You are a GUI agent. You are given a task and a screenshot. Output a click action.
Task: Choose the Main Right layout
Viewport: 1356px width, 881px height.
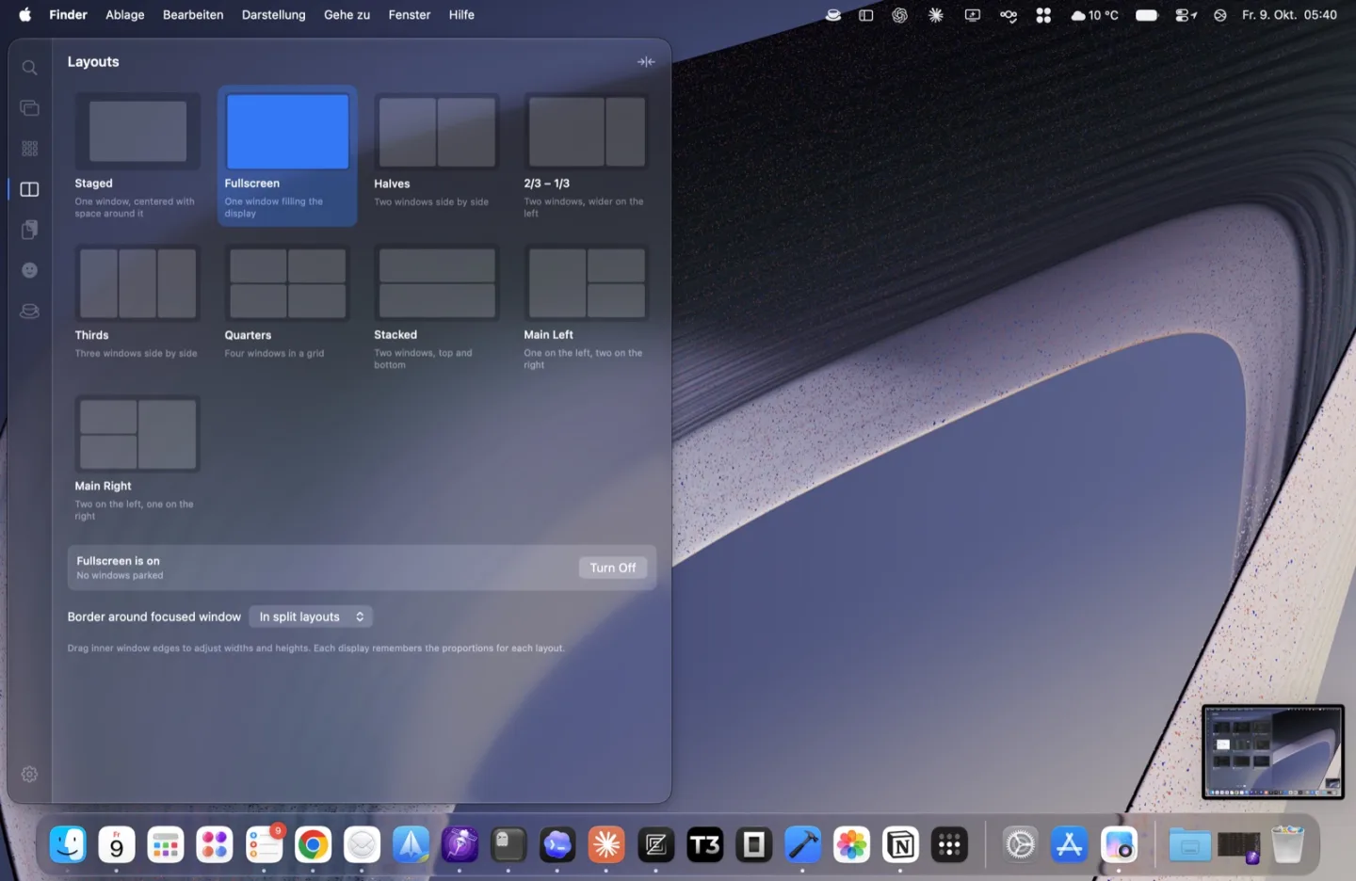coord(137,459)
